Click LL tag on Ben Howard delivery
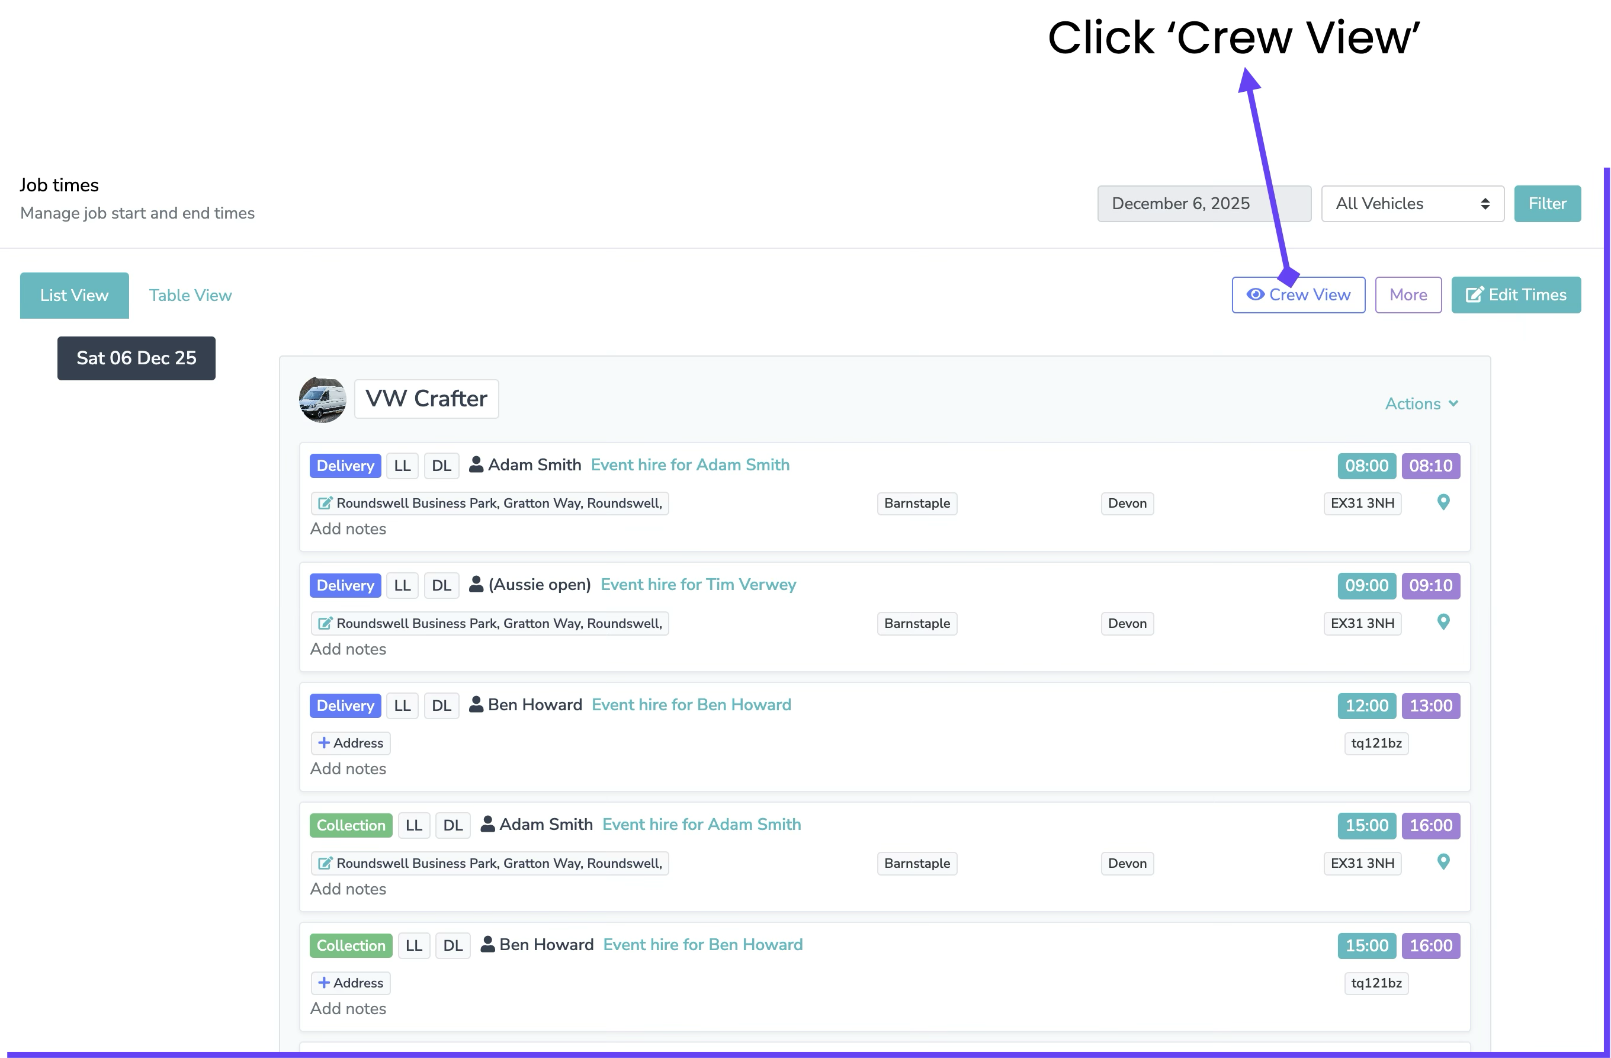This screenshot has height=1058, width=1611. click(402, 706)
